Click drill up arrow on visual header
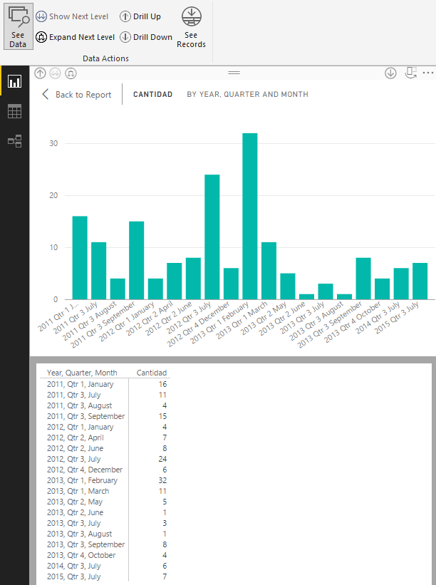436x585 pixels. [40, 73]
